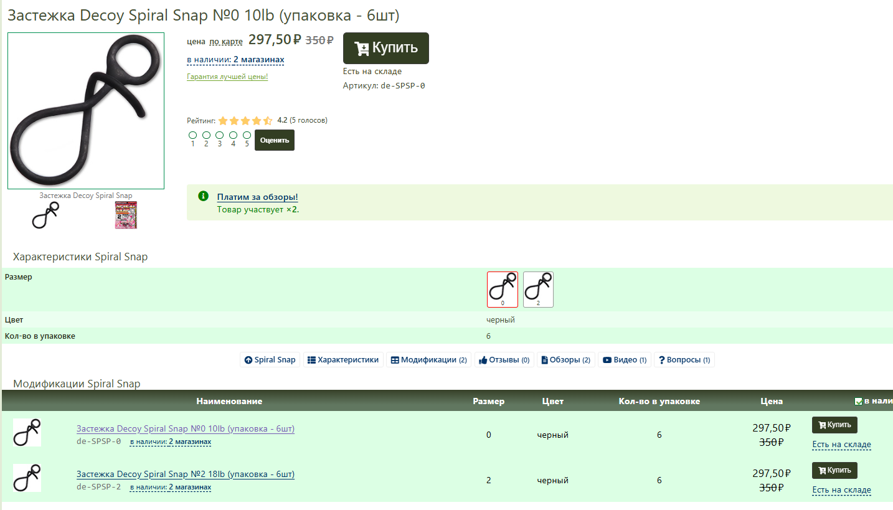The height and width of the screenshot is (510, 893).
Task: Click в наличии: 2 магазинах near the price
Action: click(x=235, y=60)
